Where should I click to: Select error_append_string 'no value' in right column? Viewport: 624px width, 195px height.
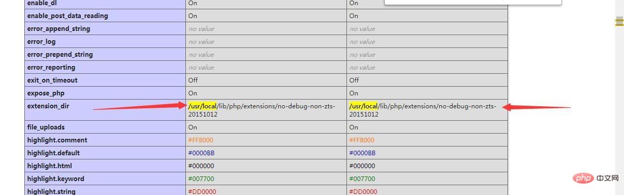362,29
